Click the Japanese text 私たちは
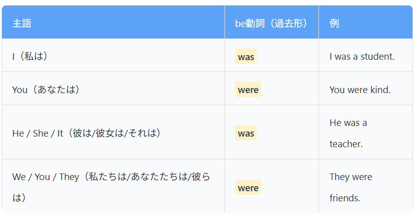 [108, 177]
